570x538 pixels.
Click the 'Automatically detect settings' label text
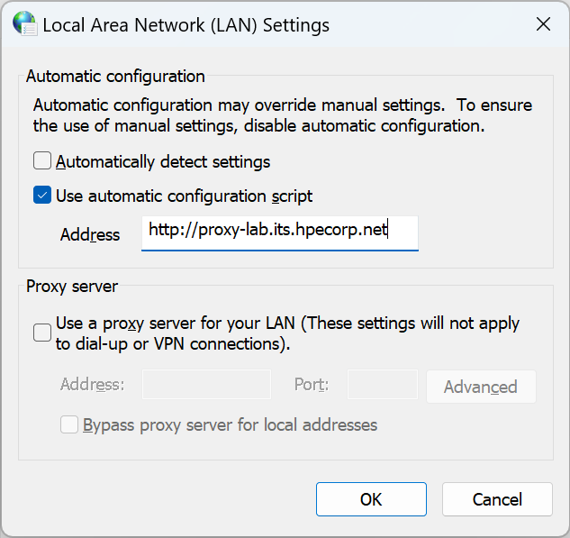coord(163,162)
